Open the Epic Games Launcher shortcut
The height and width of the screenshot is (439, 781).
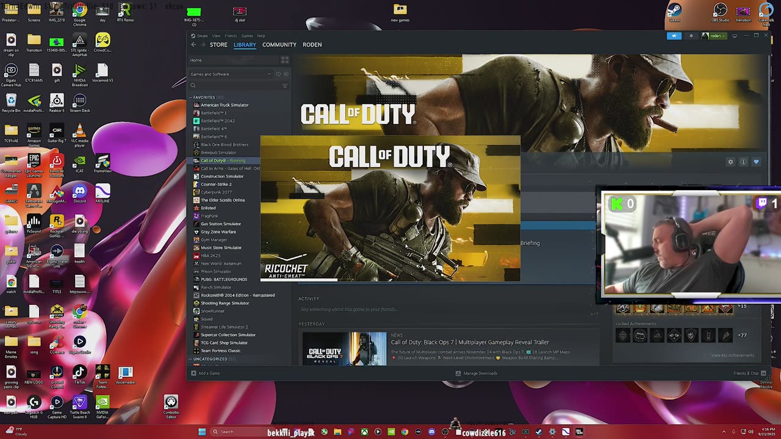[34, 165]
